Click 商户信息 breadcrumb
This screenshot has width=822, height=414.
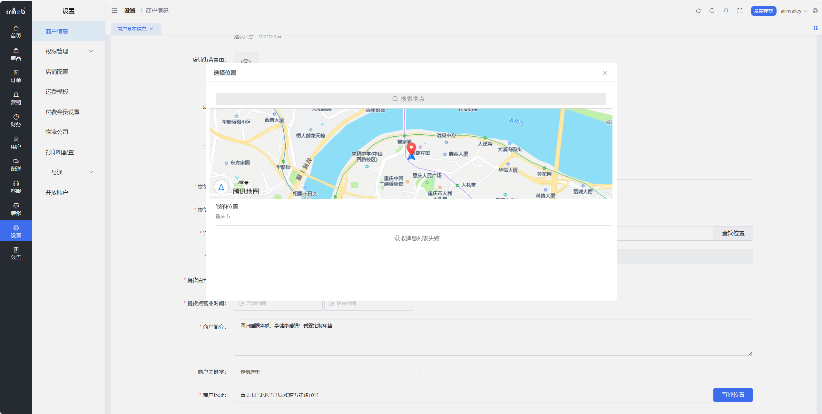[x=157, y=11]
